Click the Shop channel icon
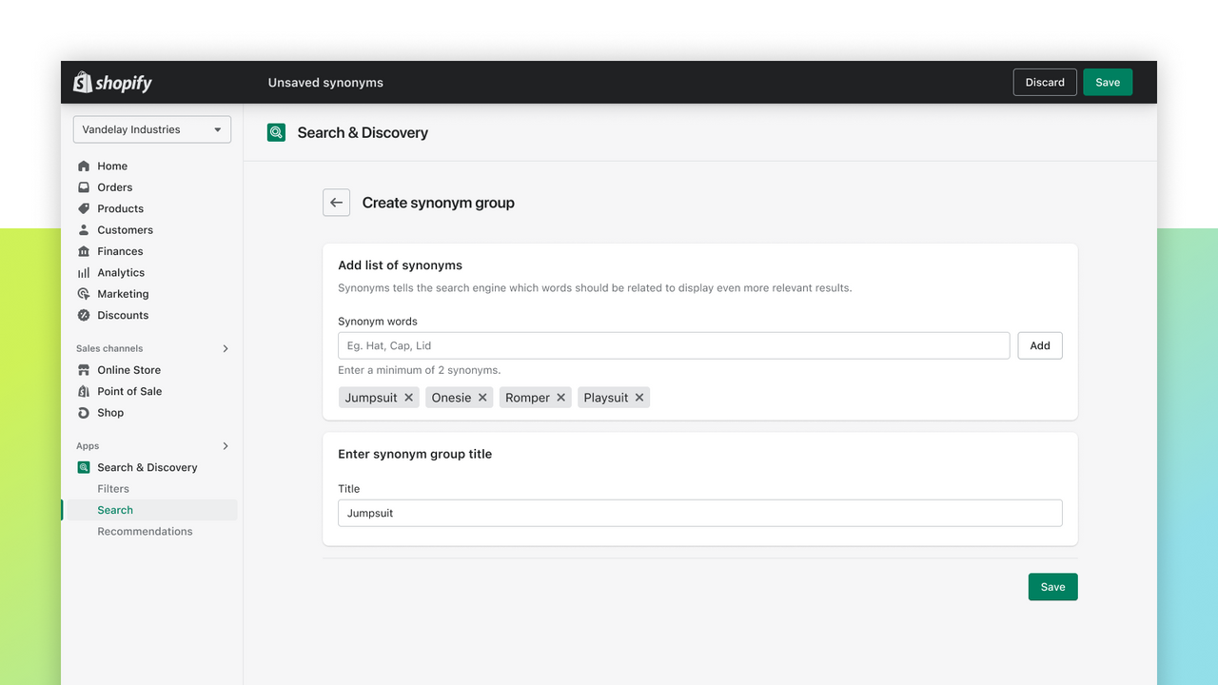The width and height of the screenshot is (1218, 685). pyautogui.click(x=84, y=413)
